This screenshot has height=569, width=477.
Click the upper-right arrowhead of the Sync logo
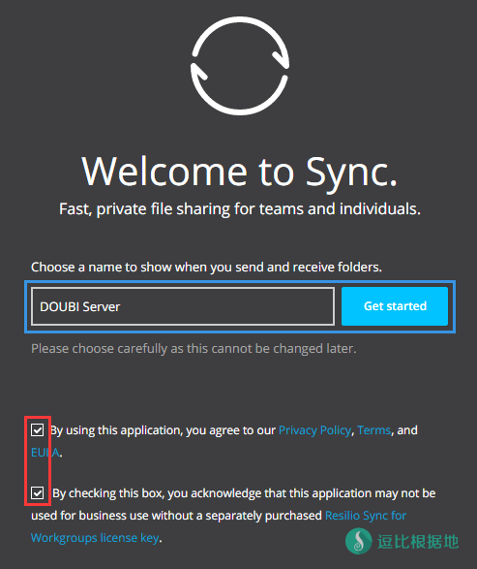pyautogui.click(x=281, y=57)
